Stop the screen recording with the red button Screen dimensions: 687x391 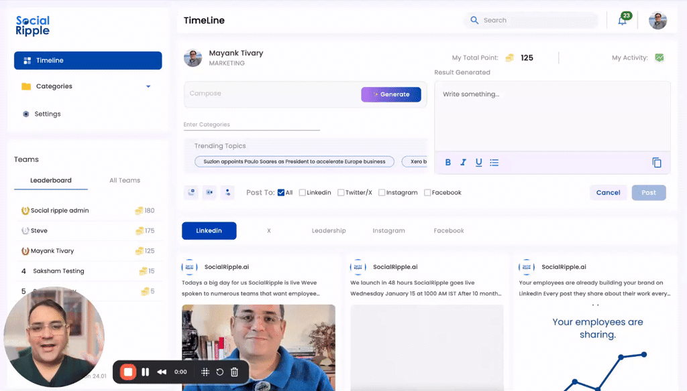127,372
